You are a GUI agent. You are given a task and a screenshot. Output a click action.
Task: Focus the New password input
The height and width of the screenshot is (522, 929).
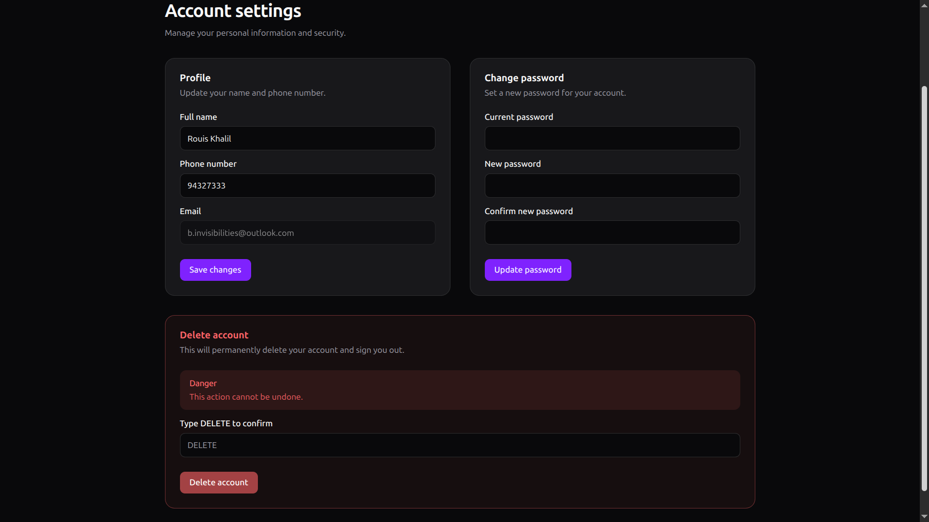click(612, 186)
